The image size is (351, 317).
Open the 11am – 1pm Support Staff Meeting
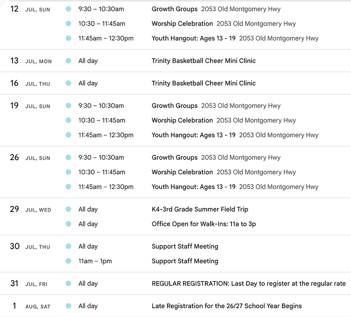tap(185, 261)
